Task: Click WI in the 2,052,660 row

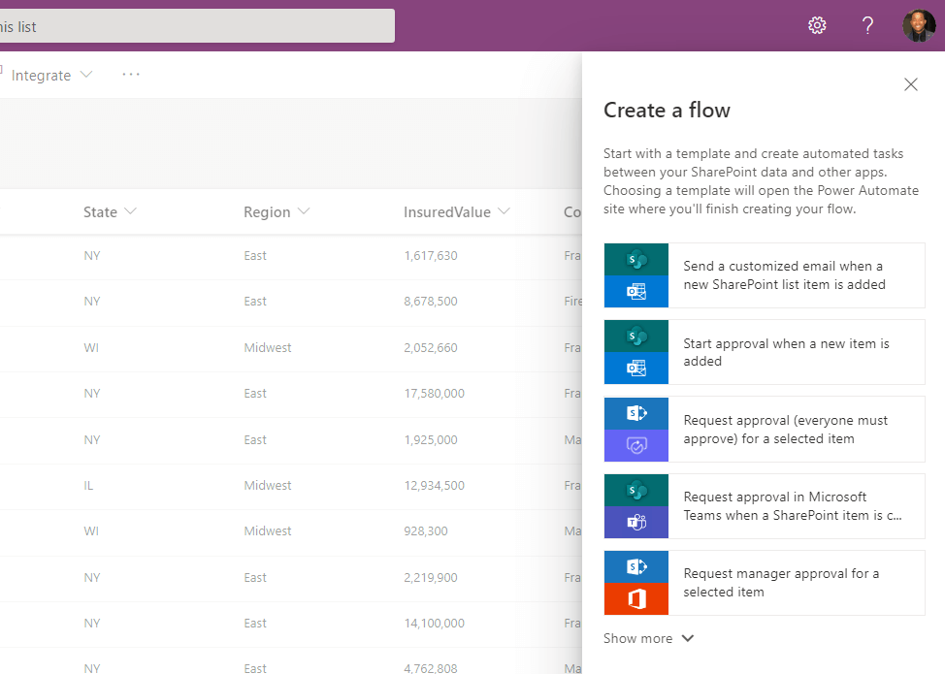Action: pos(91,347)
